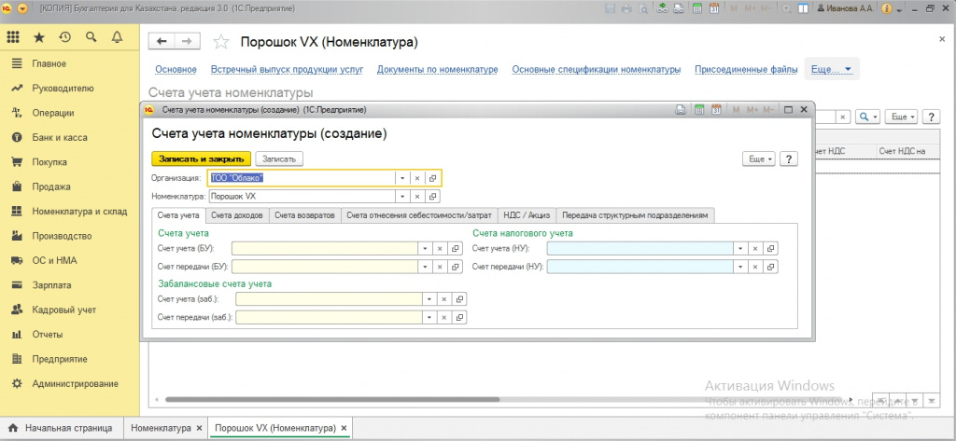Open Favorites star in the sidebar toolbar
956x441 pixels.
tap(39, 38)
